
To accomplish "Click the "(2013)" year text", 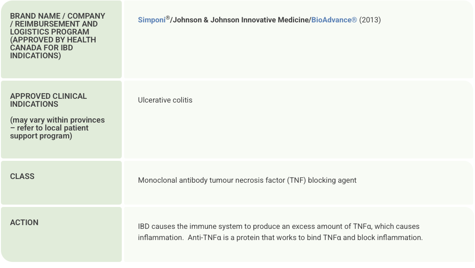I will click(370, 21).
